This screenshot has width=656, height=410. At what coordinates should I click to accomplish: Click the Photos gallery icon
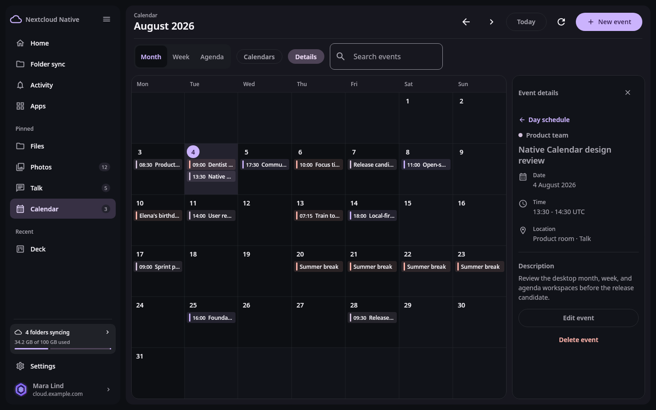click(x=20, y=167)
